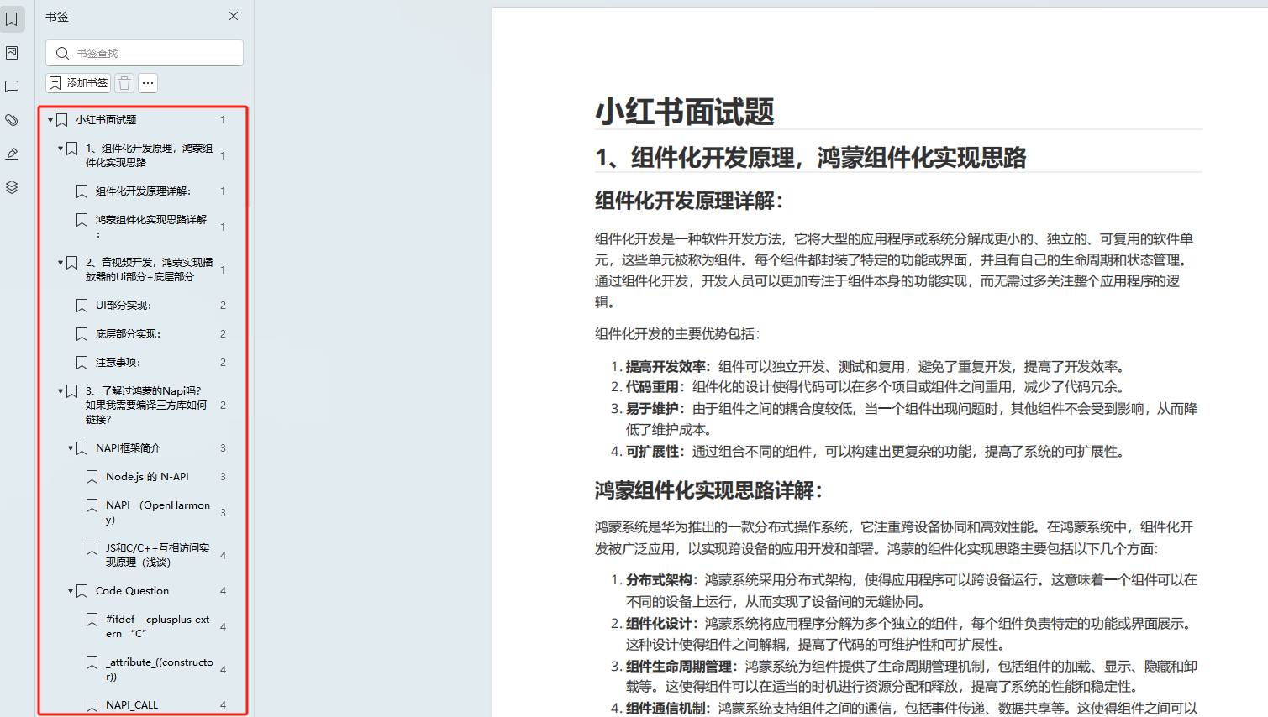Open the signature pen panel icon

coord(12,154)
